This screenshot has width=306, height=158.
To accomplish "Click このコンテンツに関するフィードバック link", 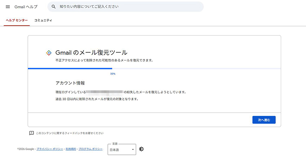I will [x=70, y=133].
